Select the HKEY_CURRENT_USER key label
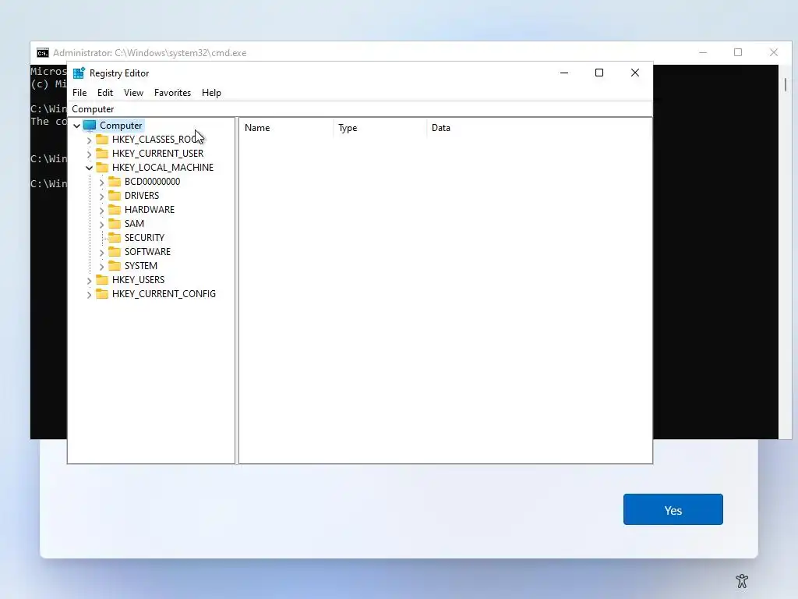 click(x=157, y=154)
